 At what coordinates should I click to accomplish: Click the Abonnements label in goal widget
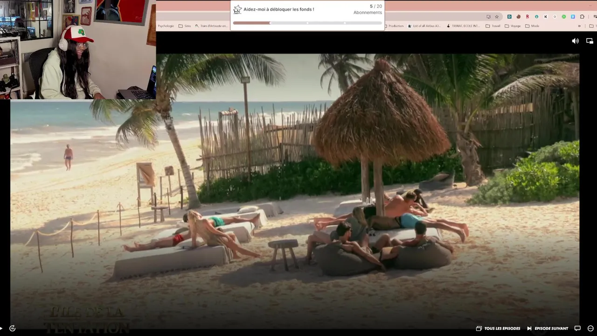point(368,13)
